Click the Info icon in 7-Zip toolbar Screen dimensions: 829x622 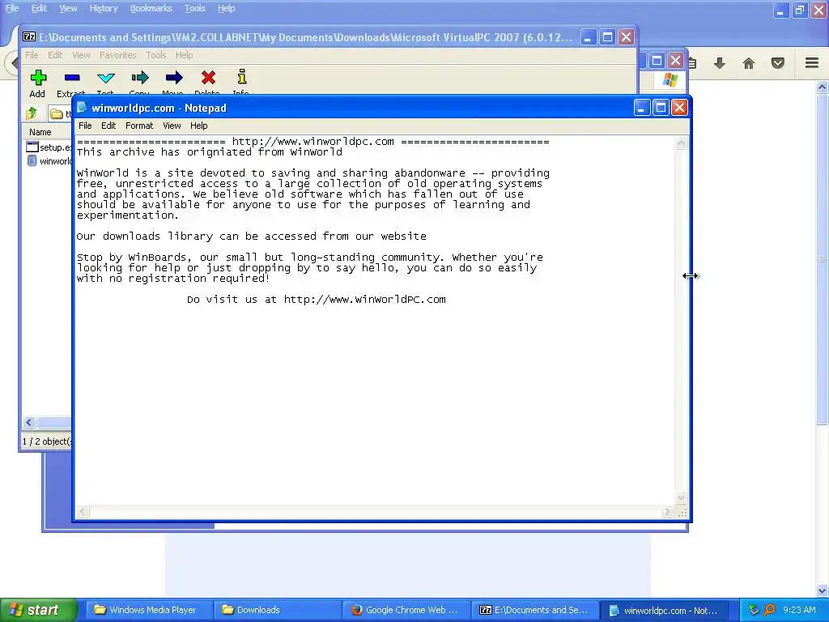click(x=241, y=77)
